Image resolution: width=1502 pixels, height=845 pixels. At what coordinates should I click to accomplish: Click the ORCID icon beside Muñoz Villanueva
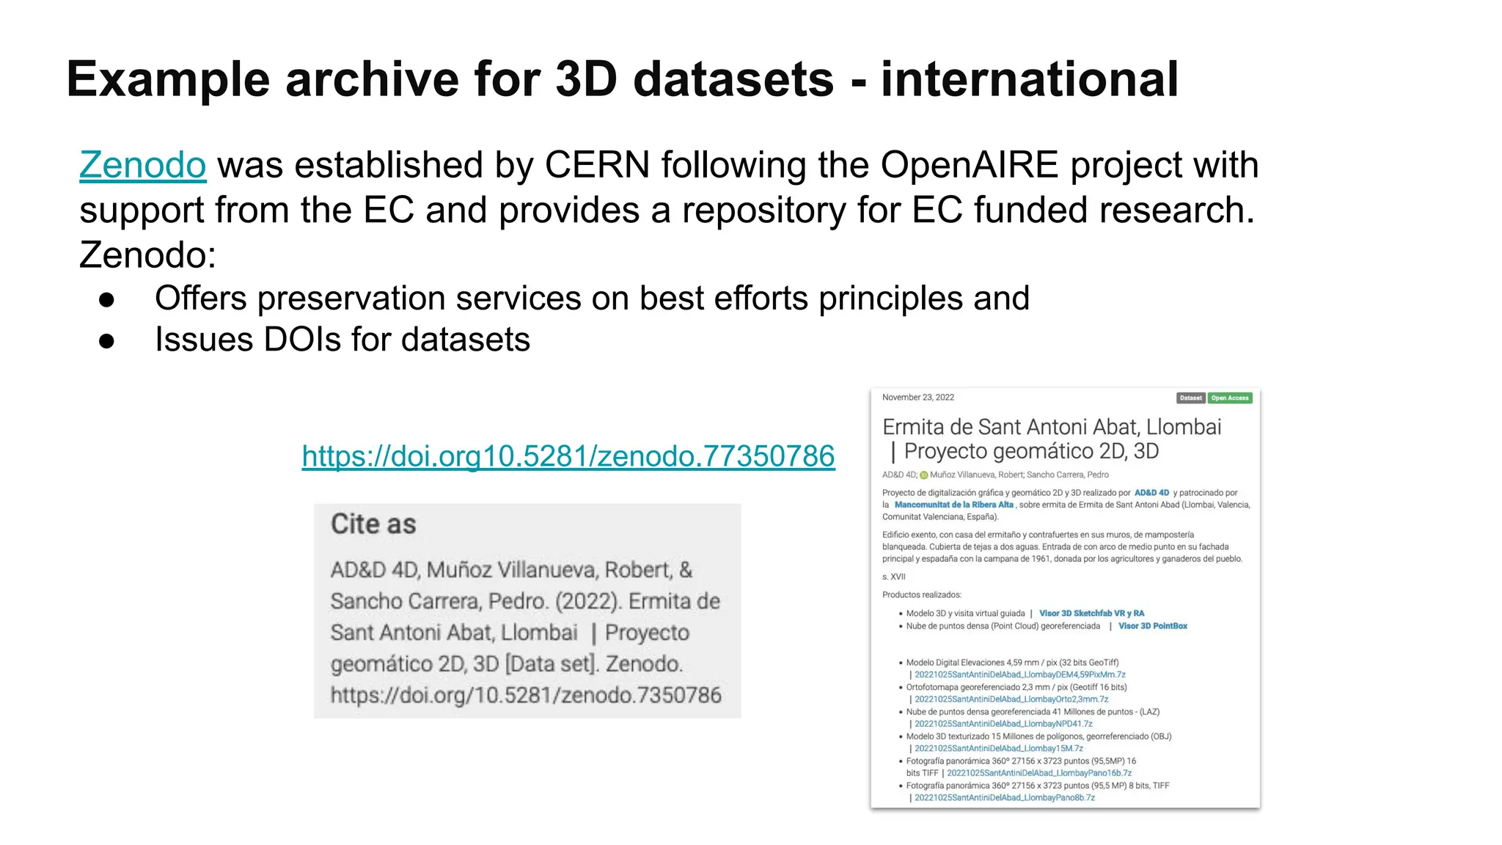click(x=924, y=475)
